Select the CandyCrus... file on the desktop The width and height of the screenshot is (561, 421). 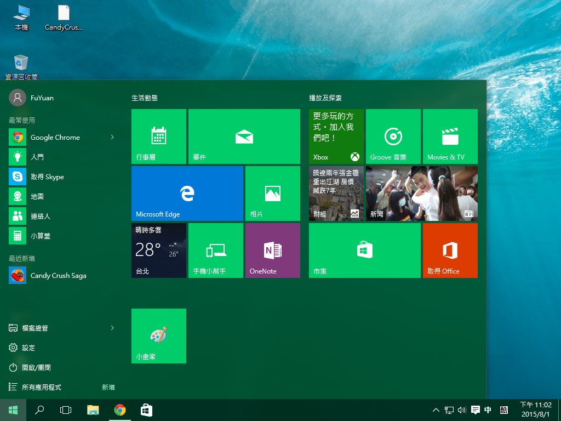point(64,18)
